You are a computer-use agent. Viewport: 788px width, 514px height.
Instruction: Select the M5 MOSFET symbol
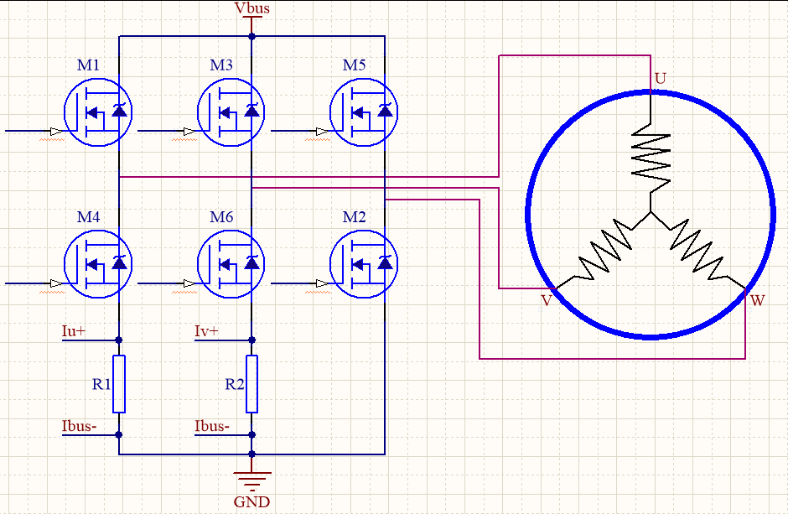[364, 112]
